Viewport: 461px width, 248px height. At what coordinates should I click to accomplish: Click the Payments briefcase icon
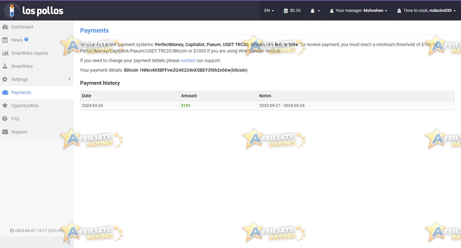5,92
